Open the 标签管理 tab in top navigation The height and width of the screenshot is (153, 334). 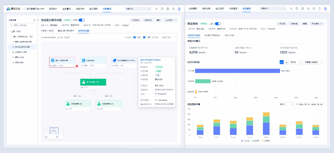click(246, 9)
